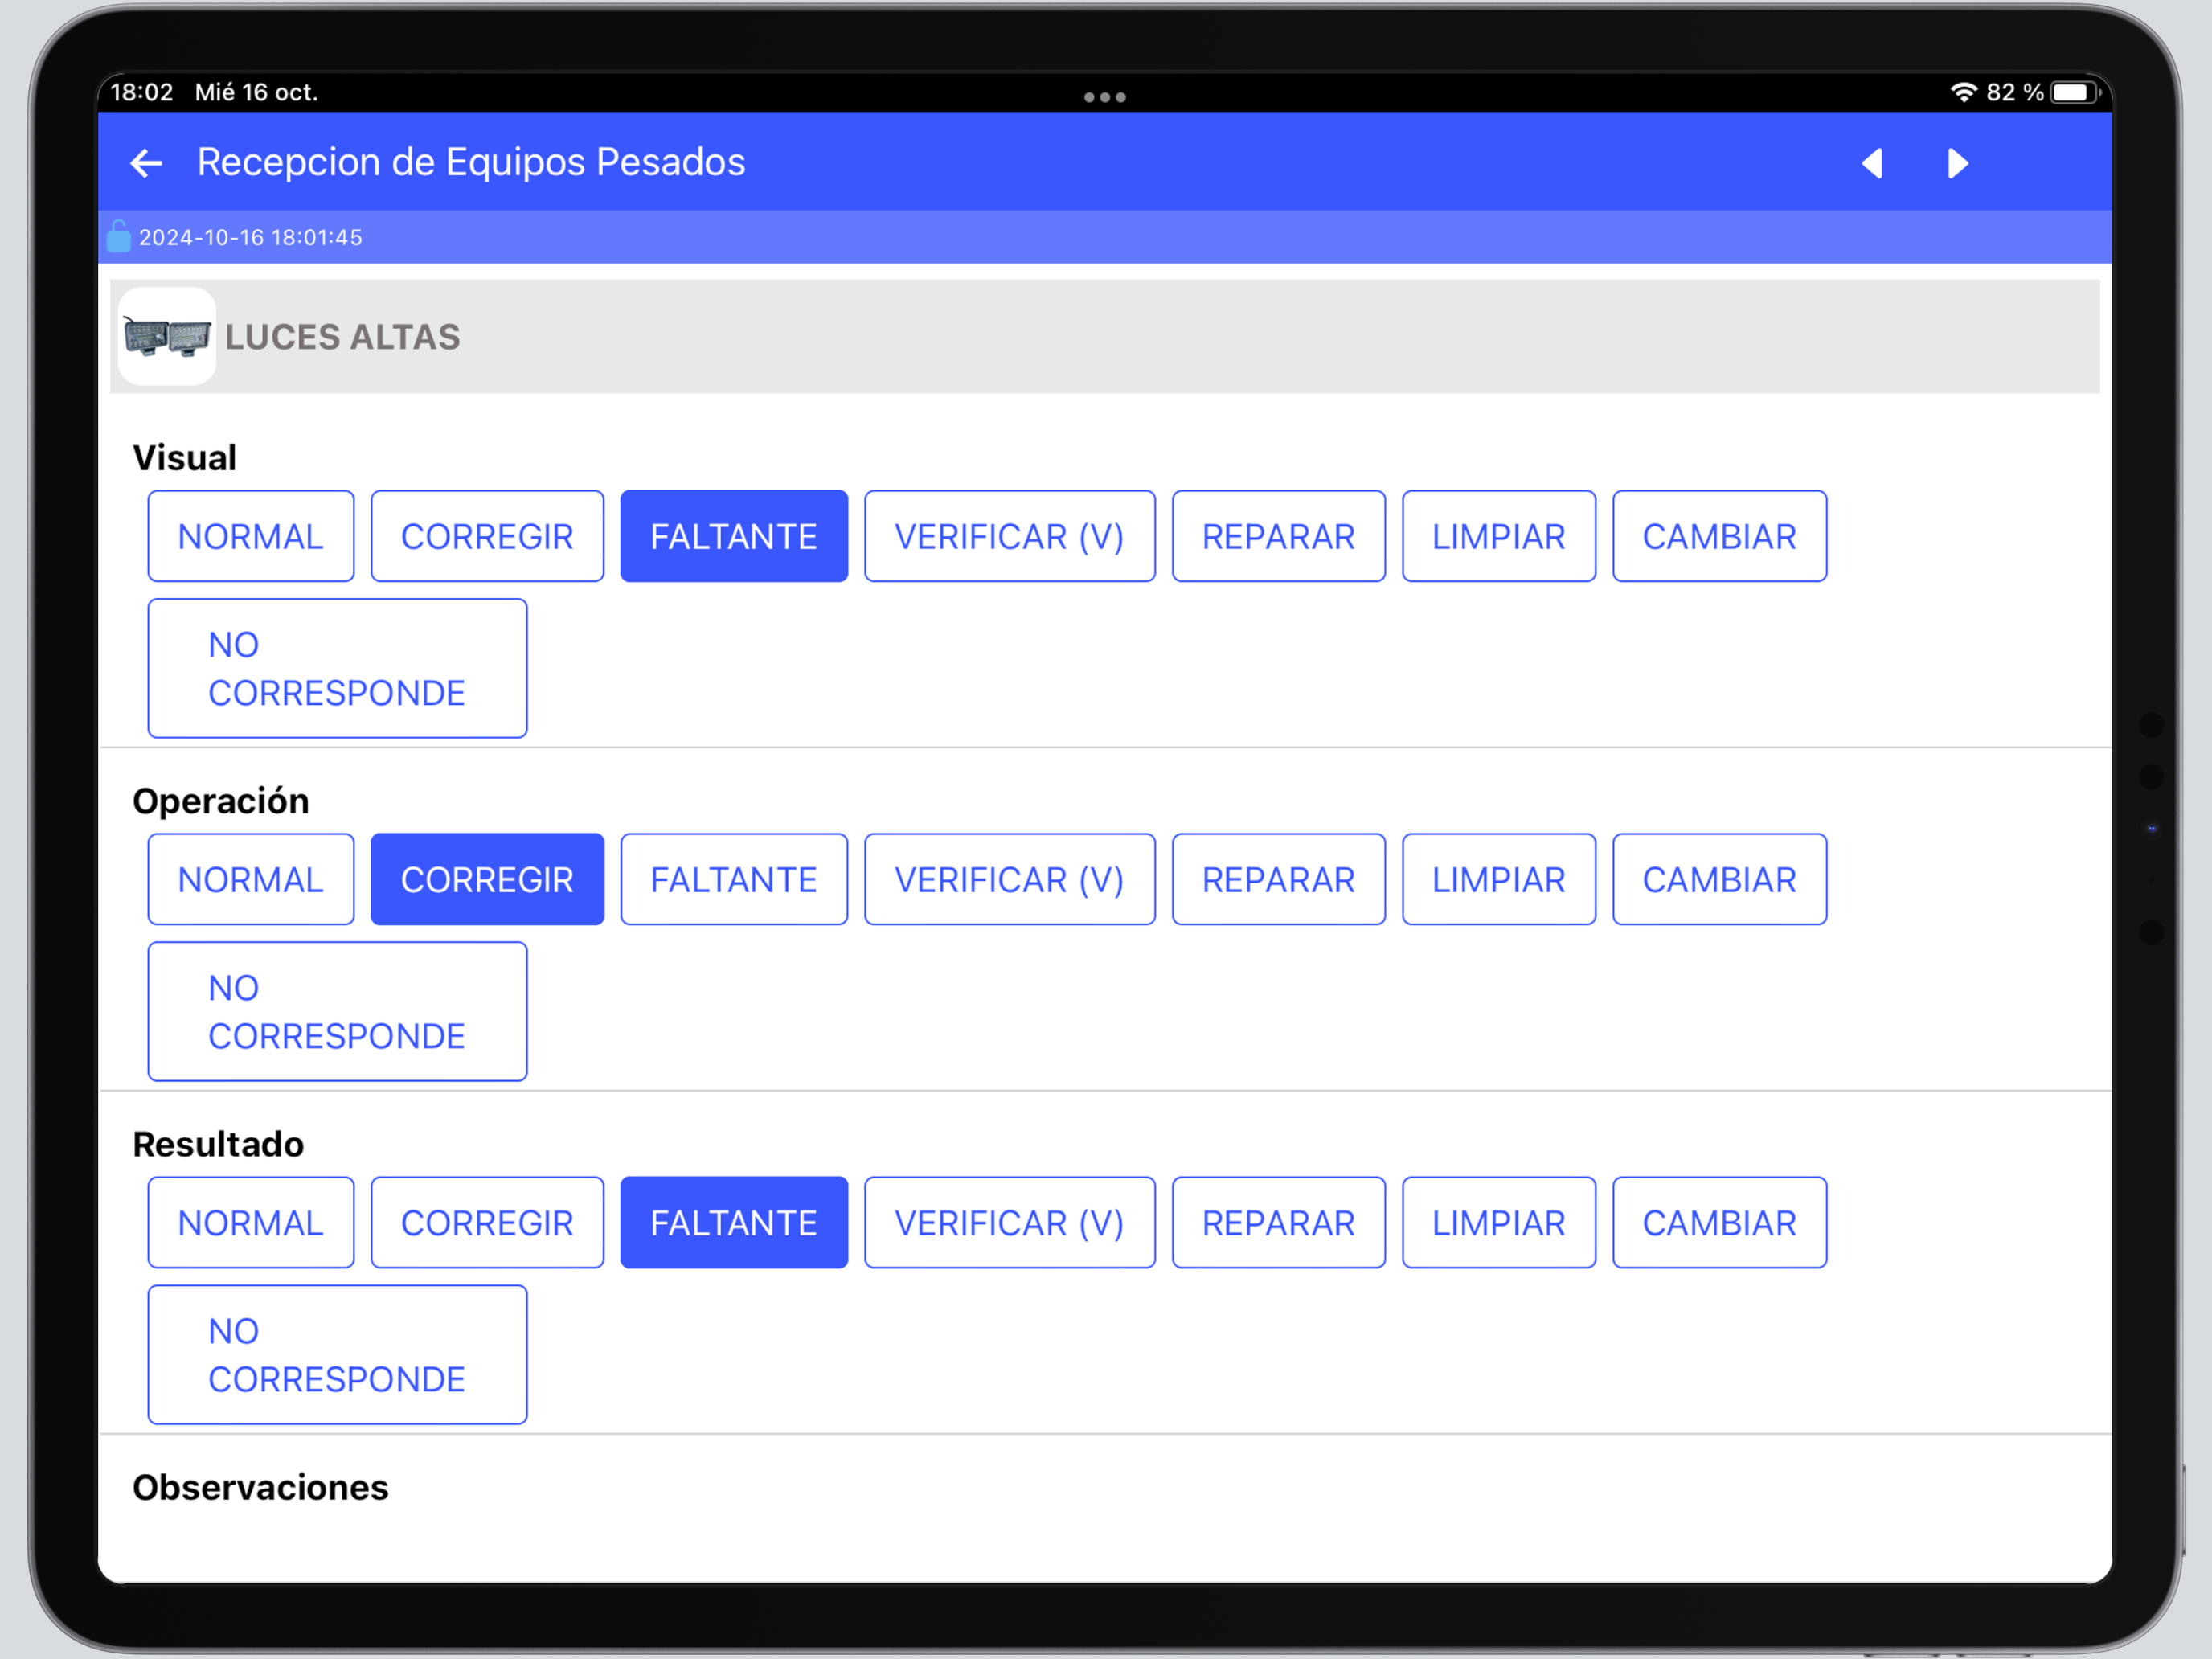Select CORREGIR under Resultado

[x=487, y=1222]
